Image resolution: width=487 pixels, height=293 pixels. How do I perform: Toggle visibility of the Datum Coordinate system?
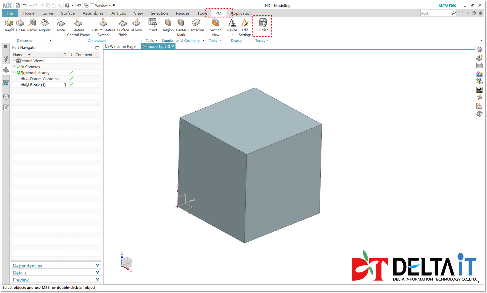click(23, 79)
